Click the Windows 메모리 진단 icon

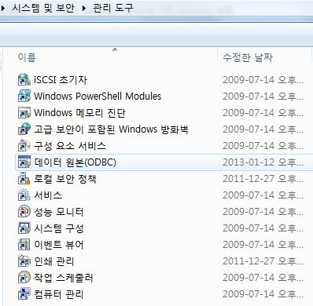coord(24,112)
